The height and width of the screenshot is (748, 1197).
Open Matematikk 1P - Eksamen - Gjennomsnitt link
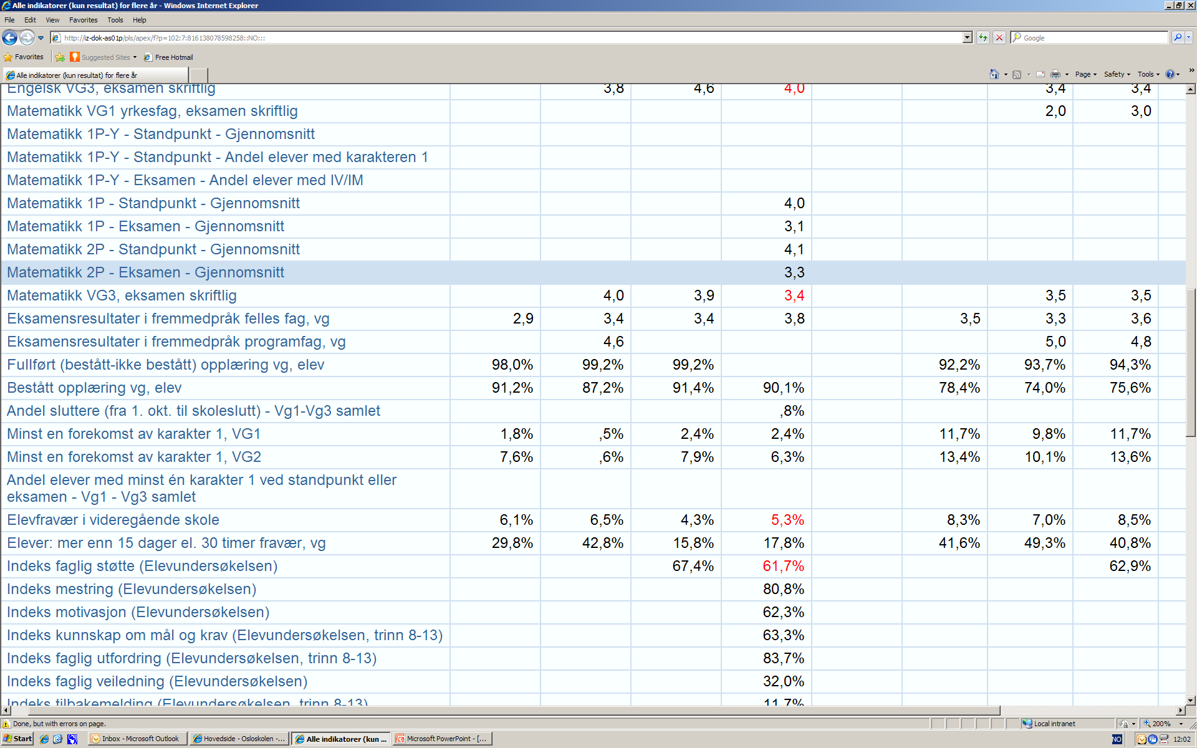click(x=145, y=226)
